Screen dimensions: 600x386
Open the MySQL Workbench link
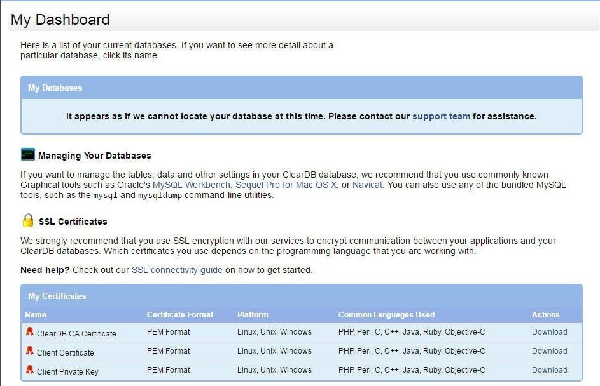coord(192,185)
